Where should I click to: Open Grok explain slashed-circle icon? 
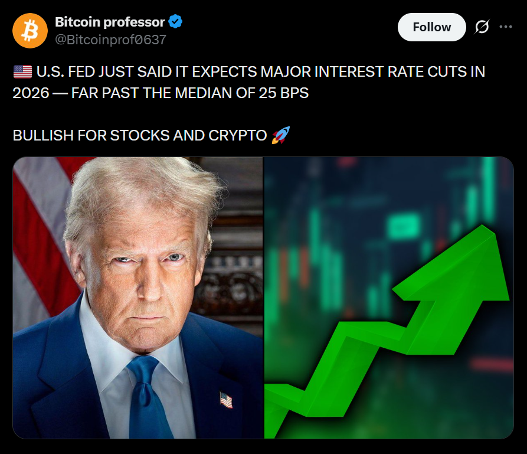coord(482,27)
